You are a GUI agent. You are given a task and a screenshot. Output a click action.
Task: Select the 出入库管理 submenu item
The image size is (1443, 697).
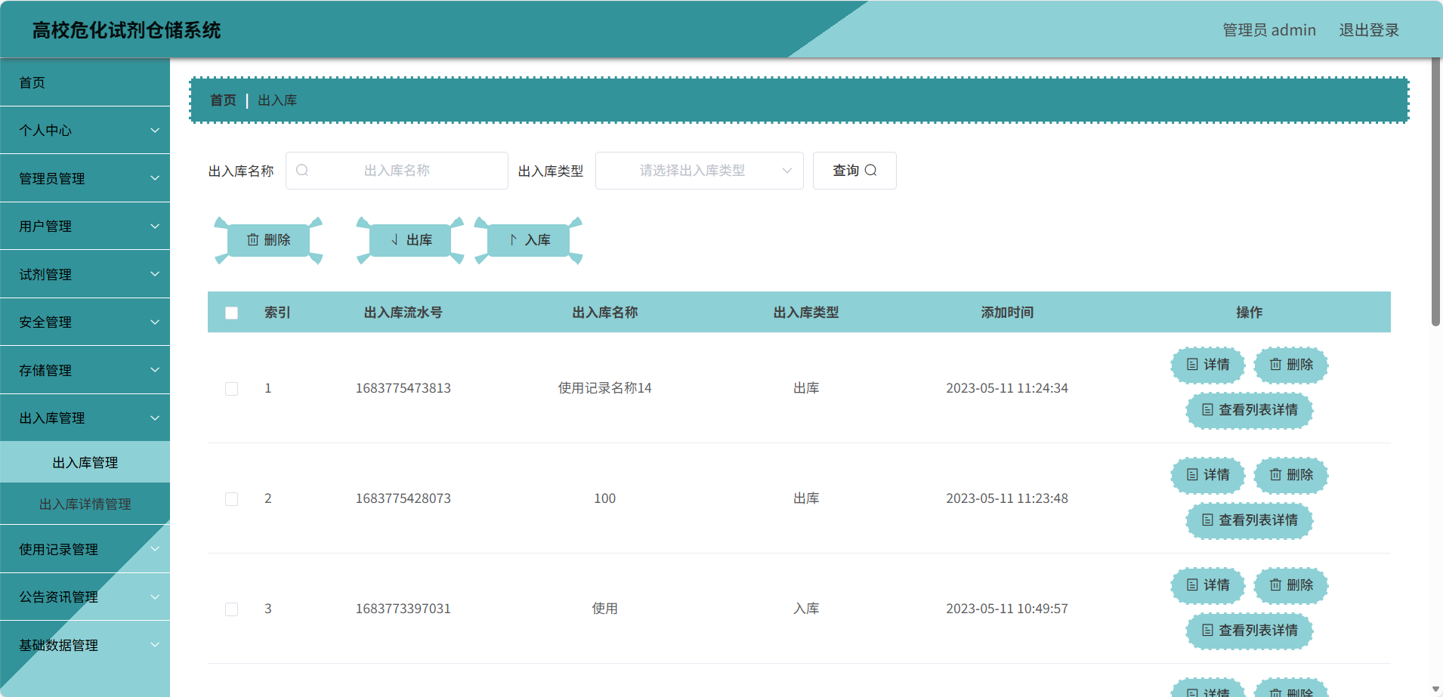[85, 463]
